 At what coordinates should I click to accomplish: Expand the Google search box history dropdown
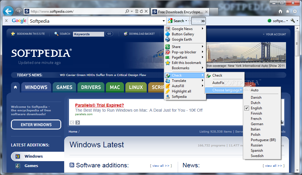164,21
